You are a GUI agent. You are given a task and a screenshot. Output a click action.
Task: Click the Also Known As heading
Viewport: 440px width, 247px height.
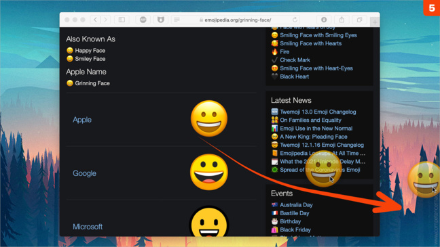(90, 39)
